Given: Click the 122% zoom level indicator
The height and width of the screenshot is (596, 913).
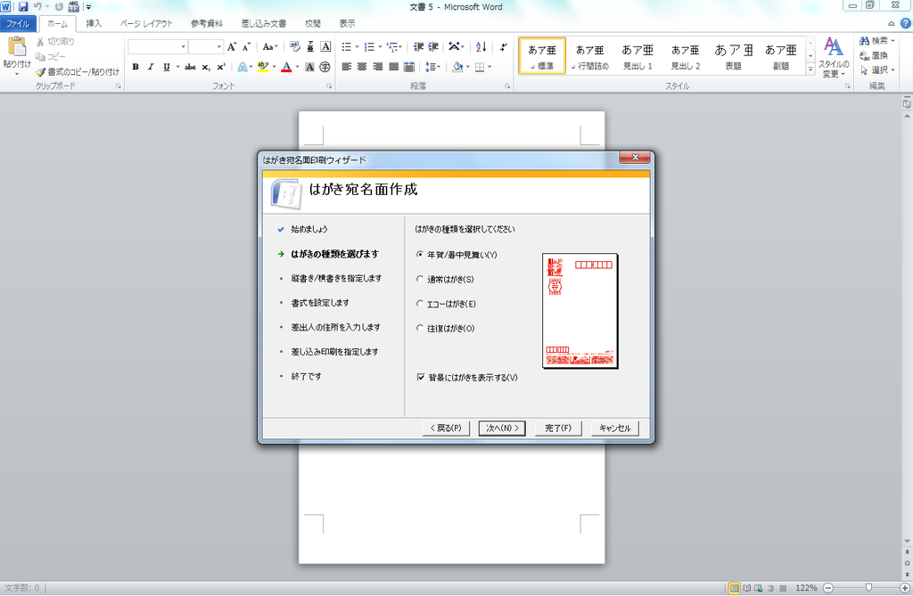Looking at the screenshot, I should click(806, 588).
